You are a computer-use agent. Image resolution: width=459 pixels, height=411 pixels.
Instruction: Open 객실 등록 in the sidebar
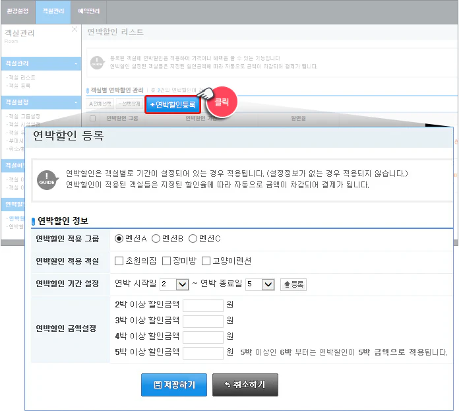click(19, 86)
